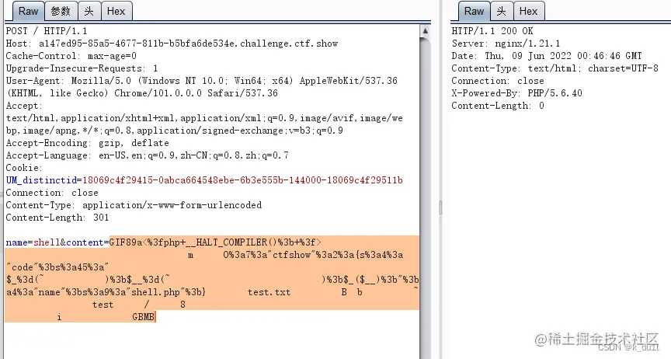Click the request 'Connection: close' line
Viewport: 671px width, 359px height.
pyautogui.click(x=52, y=193)
